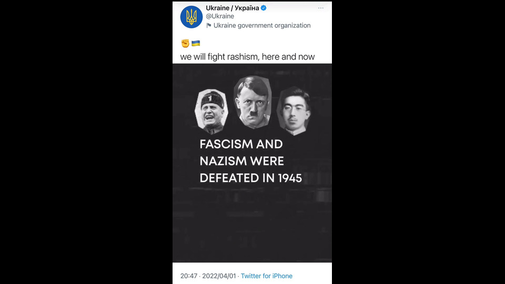Click the "FASCISM AND" caption line
Screen dimensions: 505x284
241,144
